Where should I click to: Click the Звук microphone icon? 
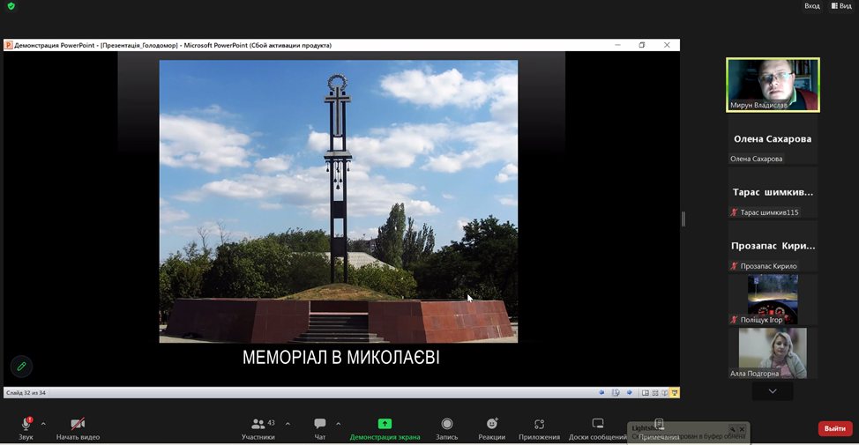coord(26,424)
